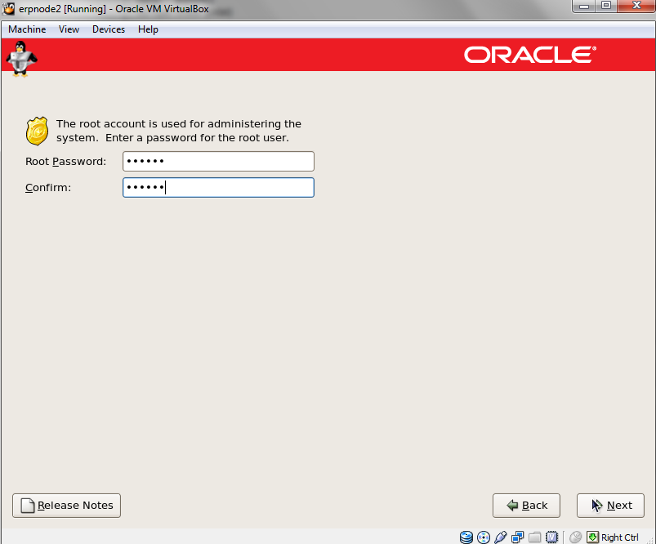Screen dimensions: 656x544
Task: Click the keyboard capture green arrow icon
Action: pyautogui.click(x=592, y=537)
